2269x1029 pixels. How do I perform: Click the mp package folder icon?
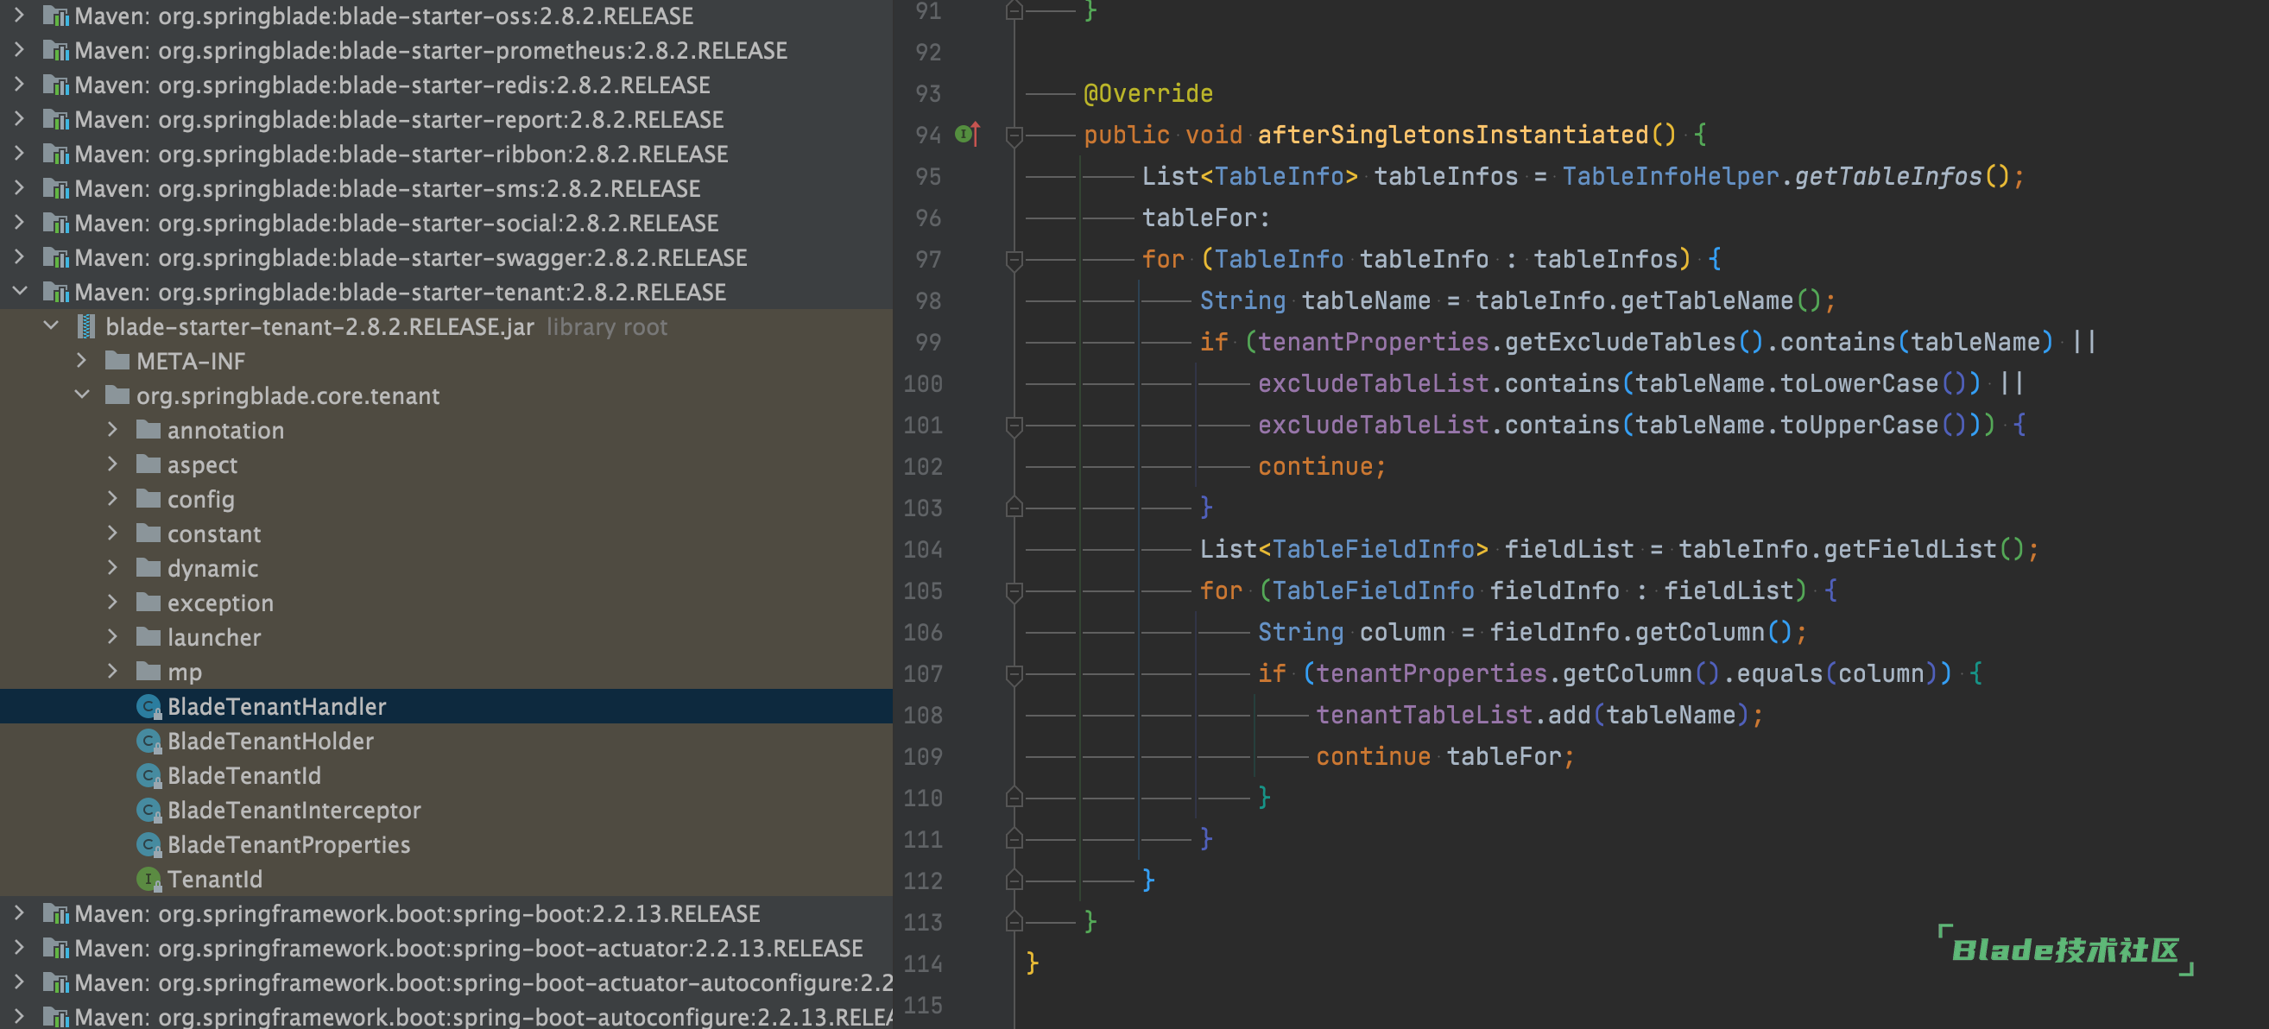(x=149, y=672)
